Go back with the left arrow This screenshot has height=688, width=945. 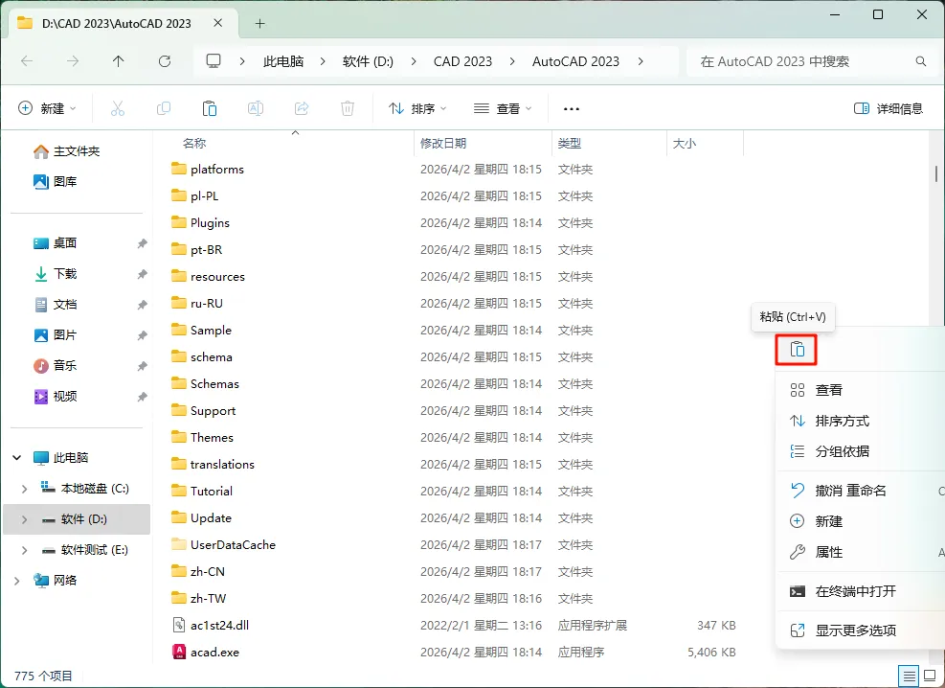point(27,61)
